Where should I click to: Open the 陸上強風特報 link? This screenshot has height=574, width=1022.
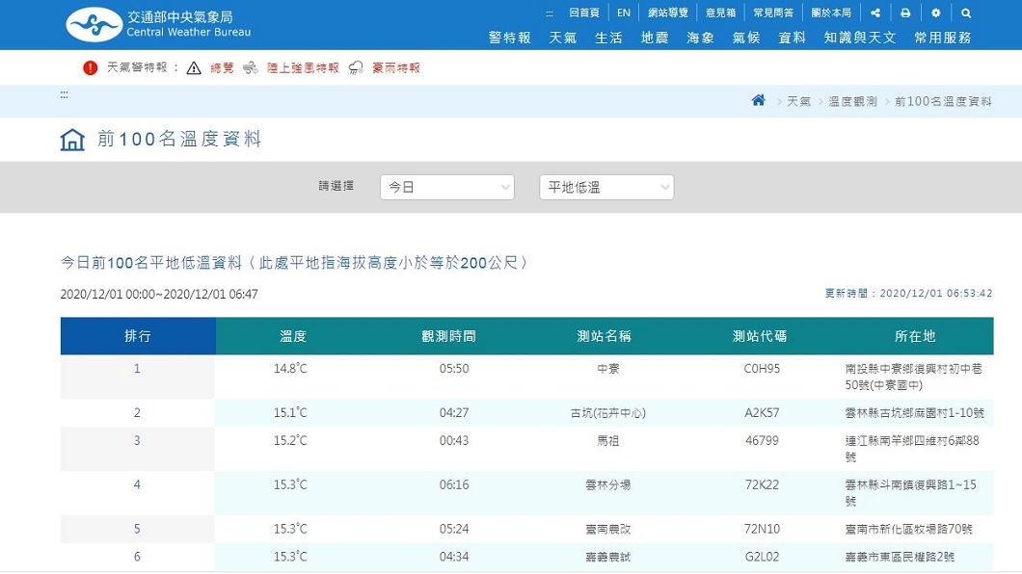(x=303, y=67)
